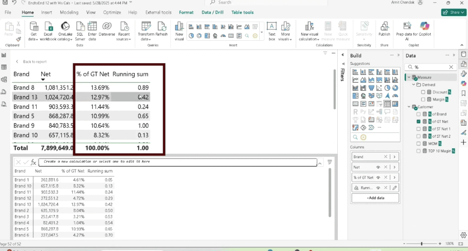
Task: Select donut chart in Build suggestions
Action: coord(395,88)
